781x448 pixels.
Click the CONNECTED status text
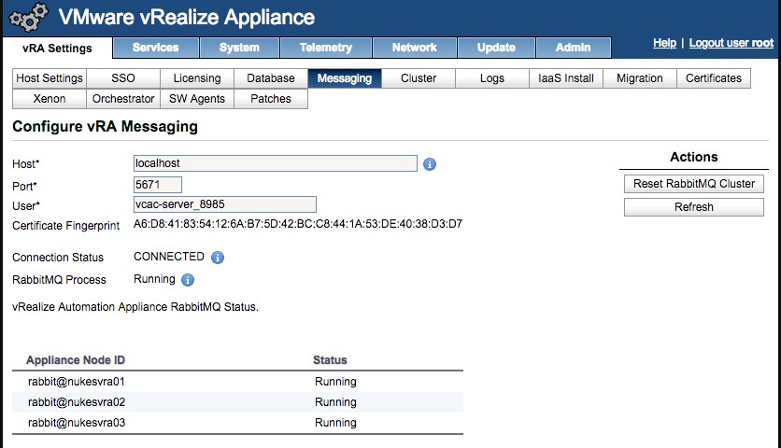click(169, 257)
